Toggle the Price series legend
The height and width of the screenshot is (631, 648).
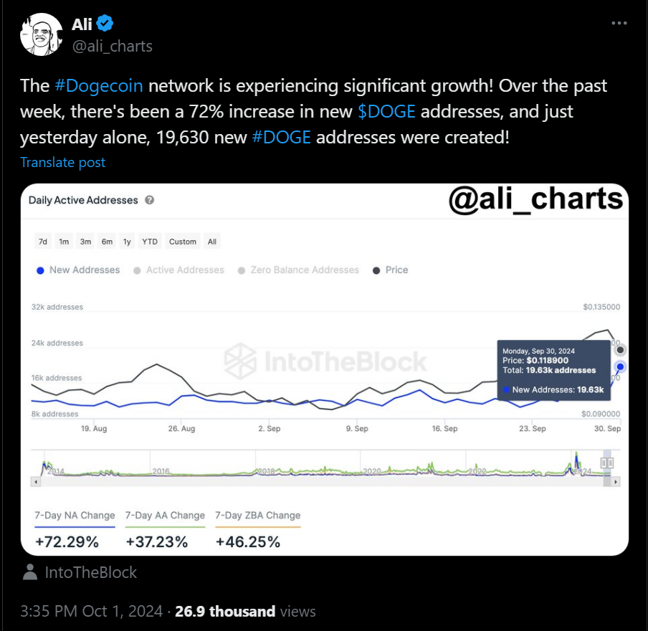[390, 270]
